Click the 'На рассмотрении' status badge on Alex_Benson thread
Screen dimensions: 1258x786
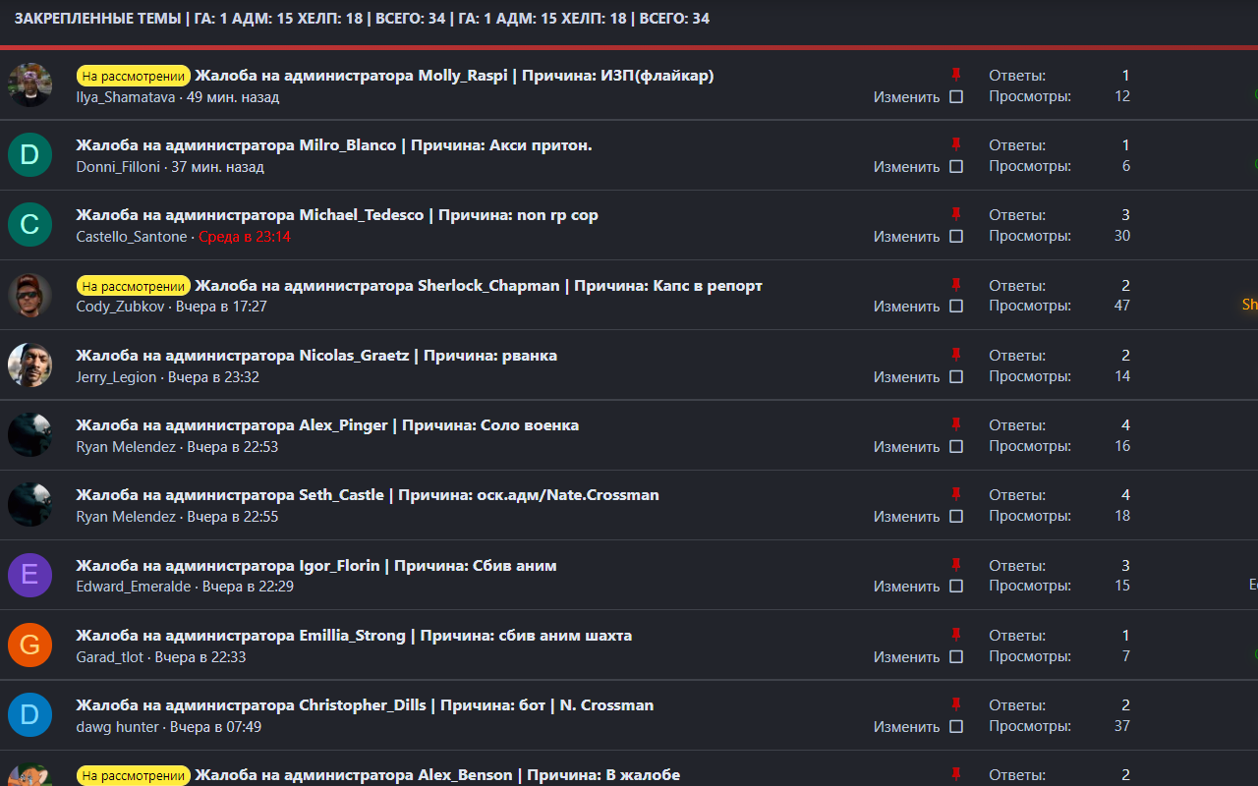134,774
